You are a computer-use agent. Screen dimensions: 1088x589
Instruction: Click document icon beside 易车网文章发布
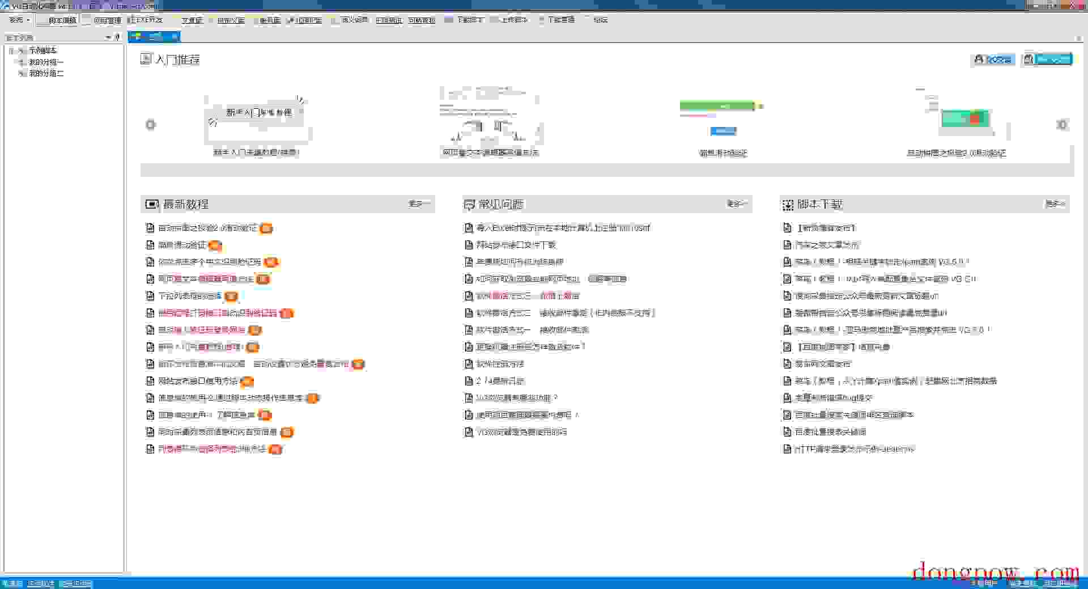click(787, 364)
